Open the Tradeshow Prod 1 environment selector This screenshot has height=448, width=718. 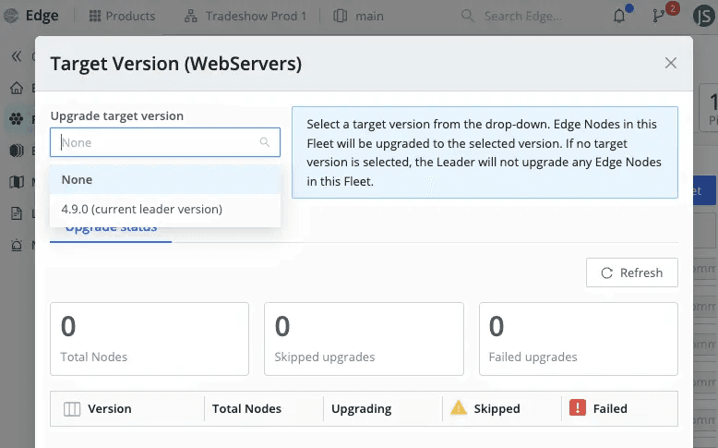245,16
